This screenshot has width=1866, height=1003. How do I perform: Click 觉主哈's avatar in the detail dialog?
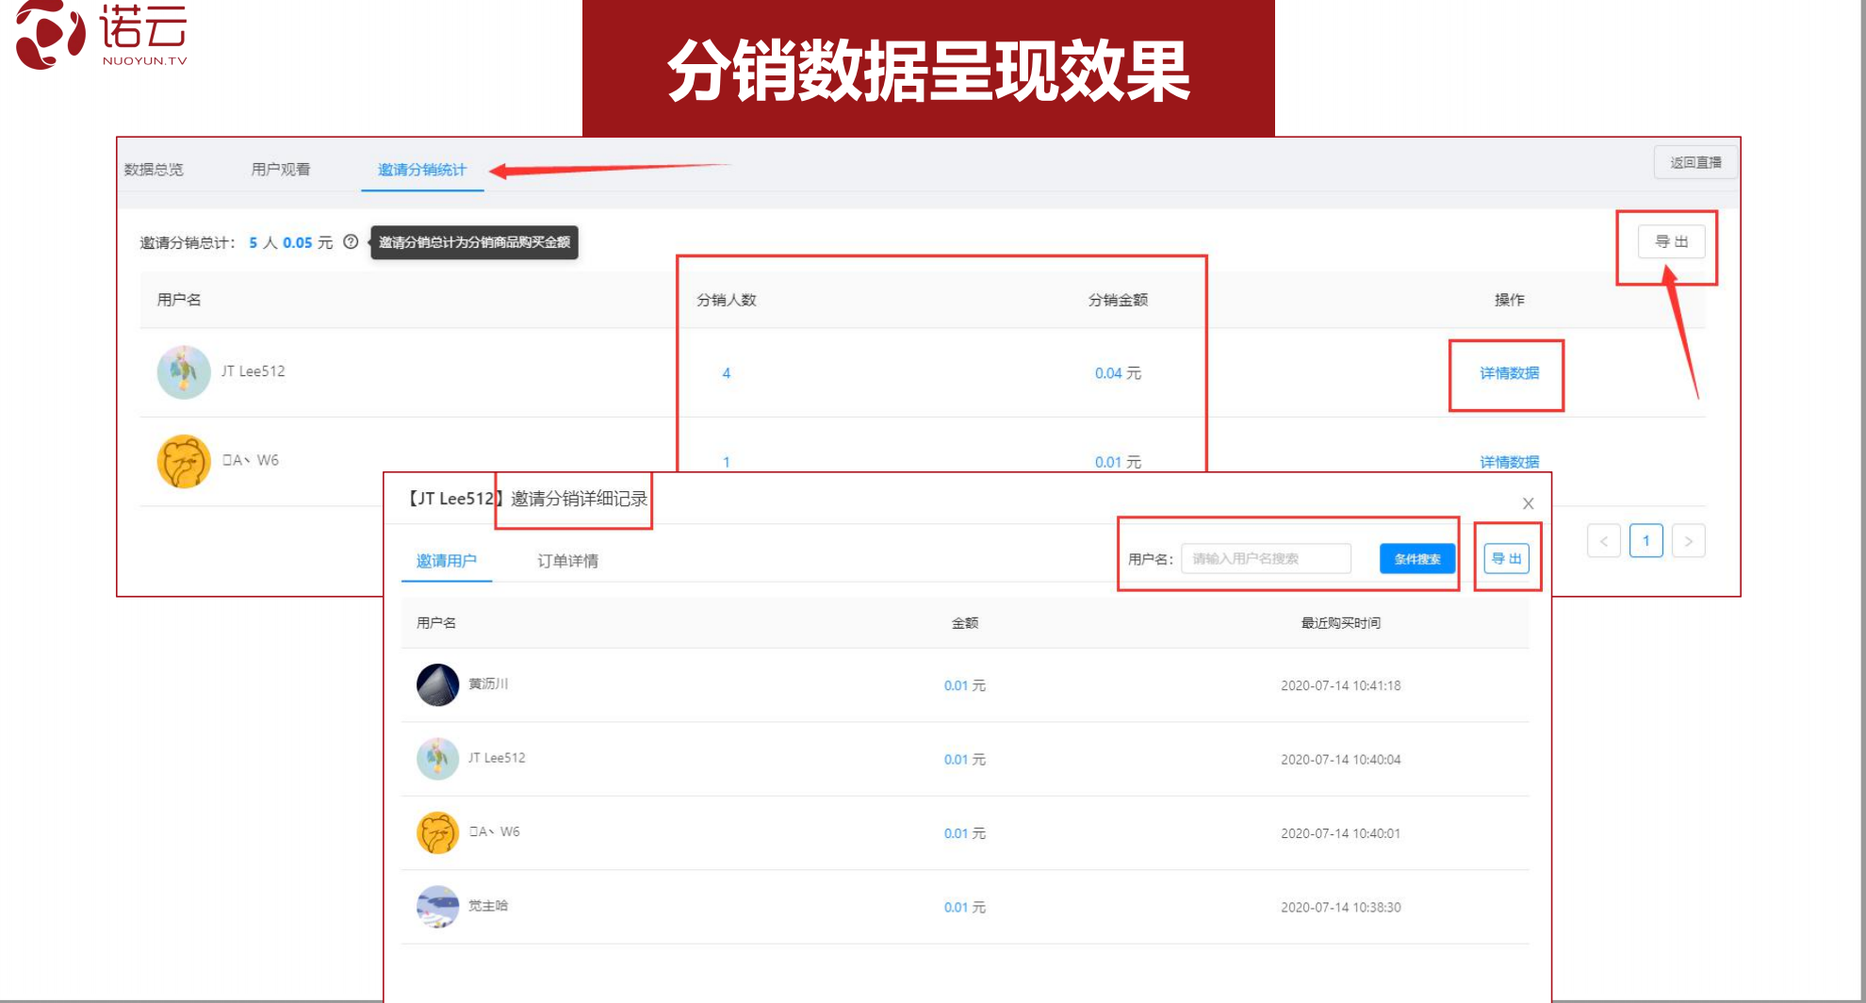coord(436,906)
